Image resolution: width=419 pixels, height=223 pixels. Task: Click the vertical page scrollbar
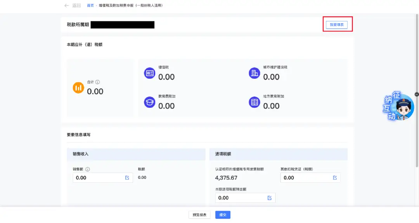417,91
